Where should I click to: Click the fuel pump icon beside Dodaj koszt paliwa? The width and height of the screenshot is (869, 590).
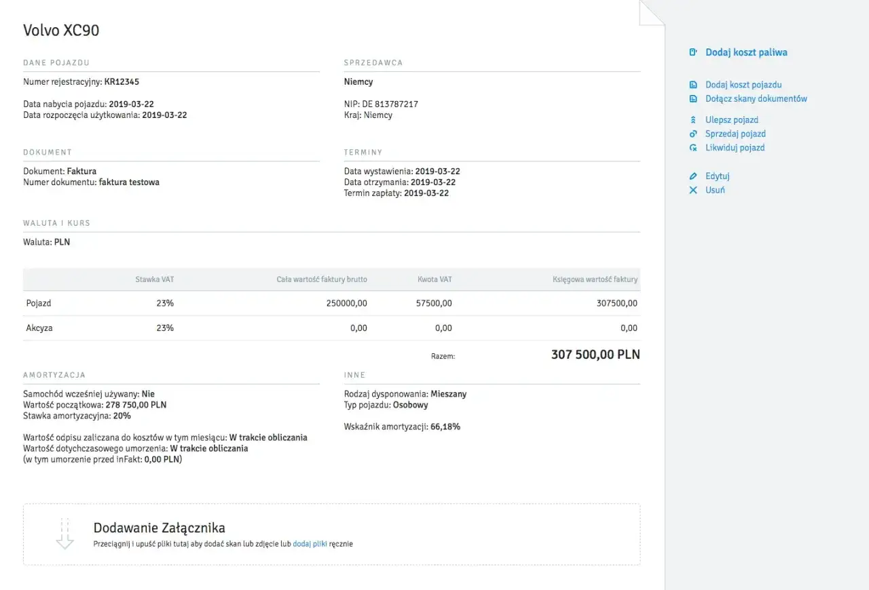(693, 52)
